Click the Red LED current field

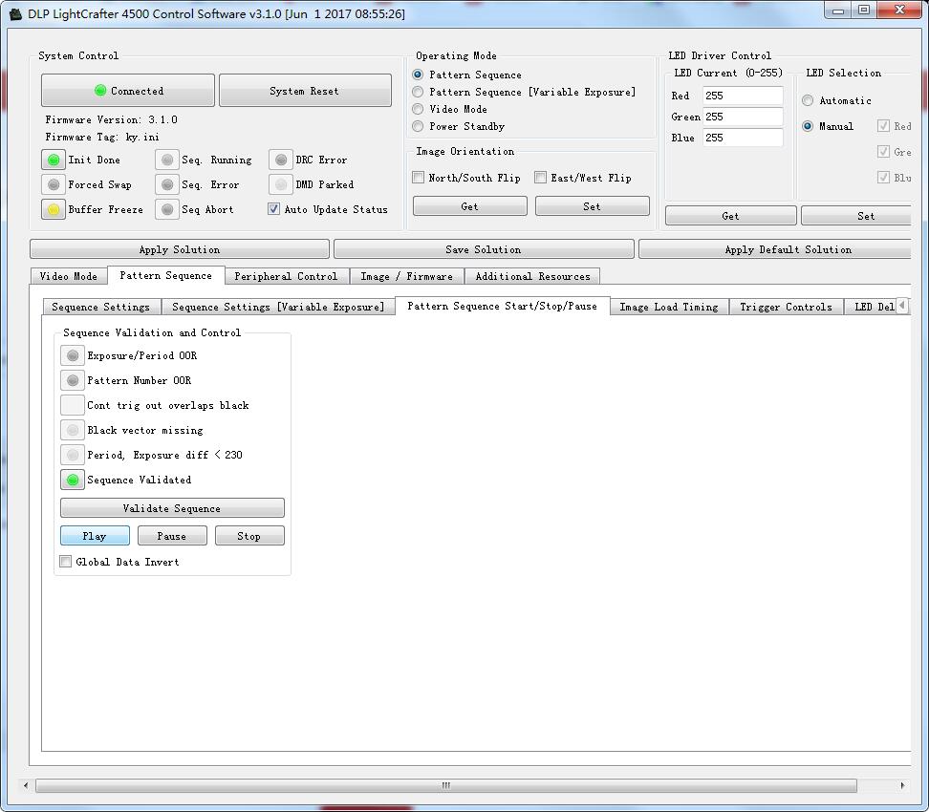pos(743,96)
